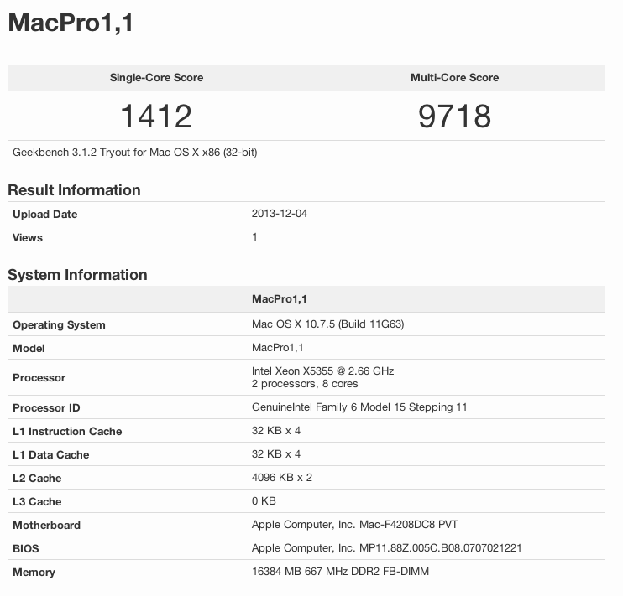Click the Mac-F4208DC8 PVT motherboard value
Viewport: 623px width, 596px height.
pos(355,525)
